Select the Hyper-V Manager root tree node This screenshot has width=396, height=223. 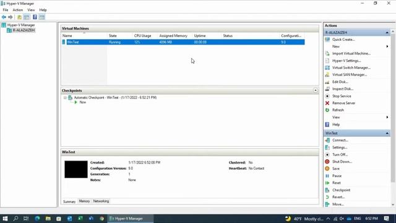click(x=21, y=25)
